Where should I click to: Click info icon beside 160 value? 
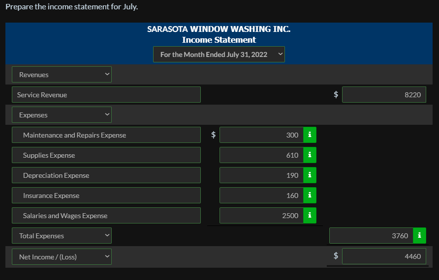pos(310,196)
